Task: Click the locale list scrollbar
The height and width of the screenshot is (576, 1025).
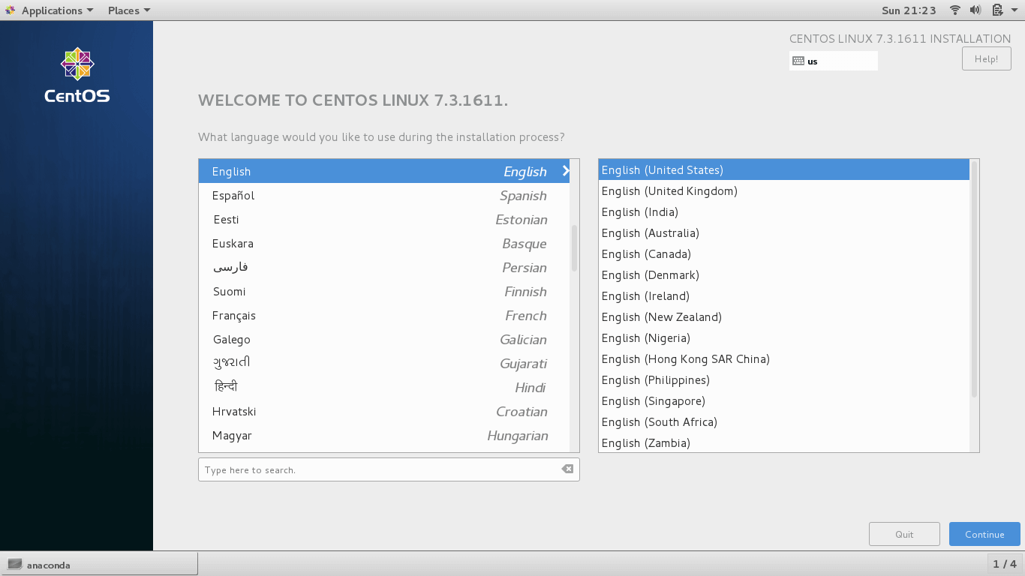Action: coord(974,278)
